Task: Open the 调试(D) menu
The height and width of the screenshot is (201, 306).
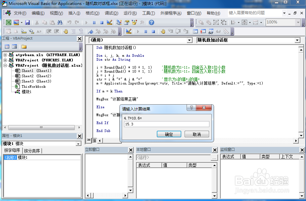Action: (111, 13)
